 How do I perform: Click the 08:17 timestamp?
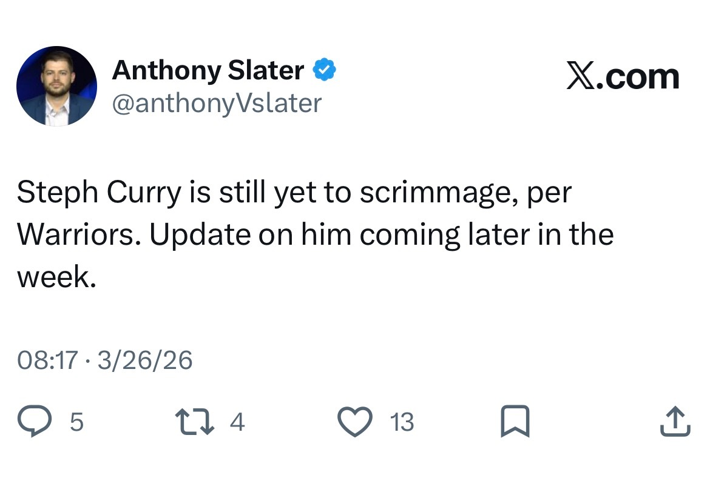[x=47, y=360]
